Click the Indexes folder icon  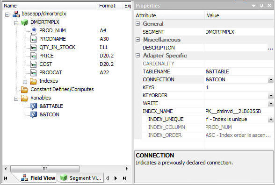pos(33,81)
